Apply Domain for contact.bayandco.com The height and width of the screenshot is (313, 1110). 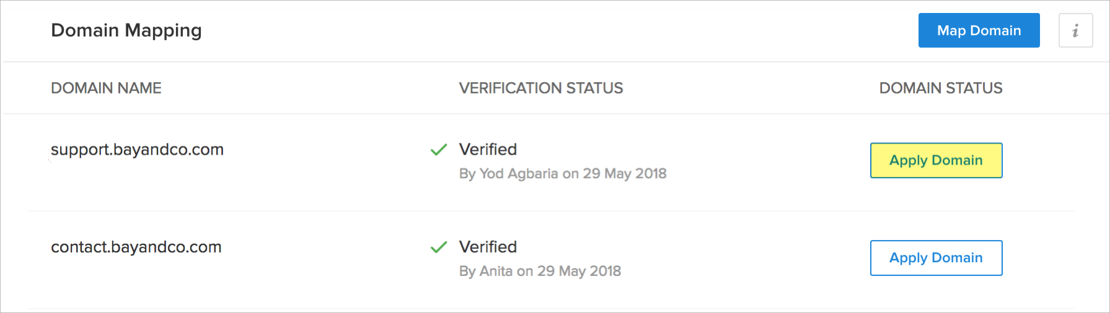[936, 258]
